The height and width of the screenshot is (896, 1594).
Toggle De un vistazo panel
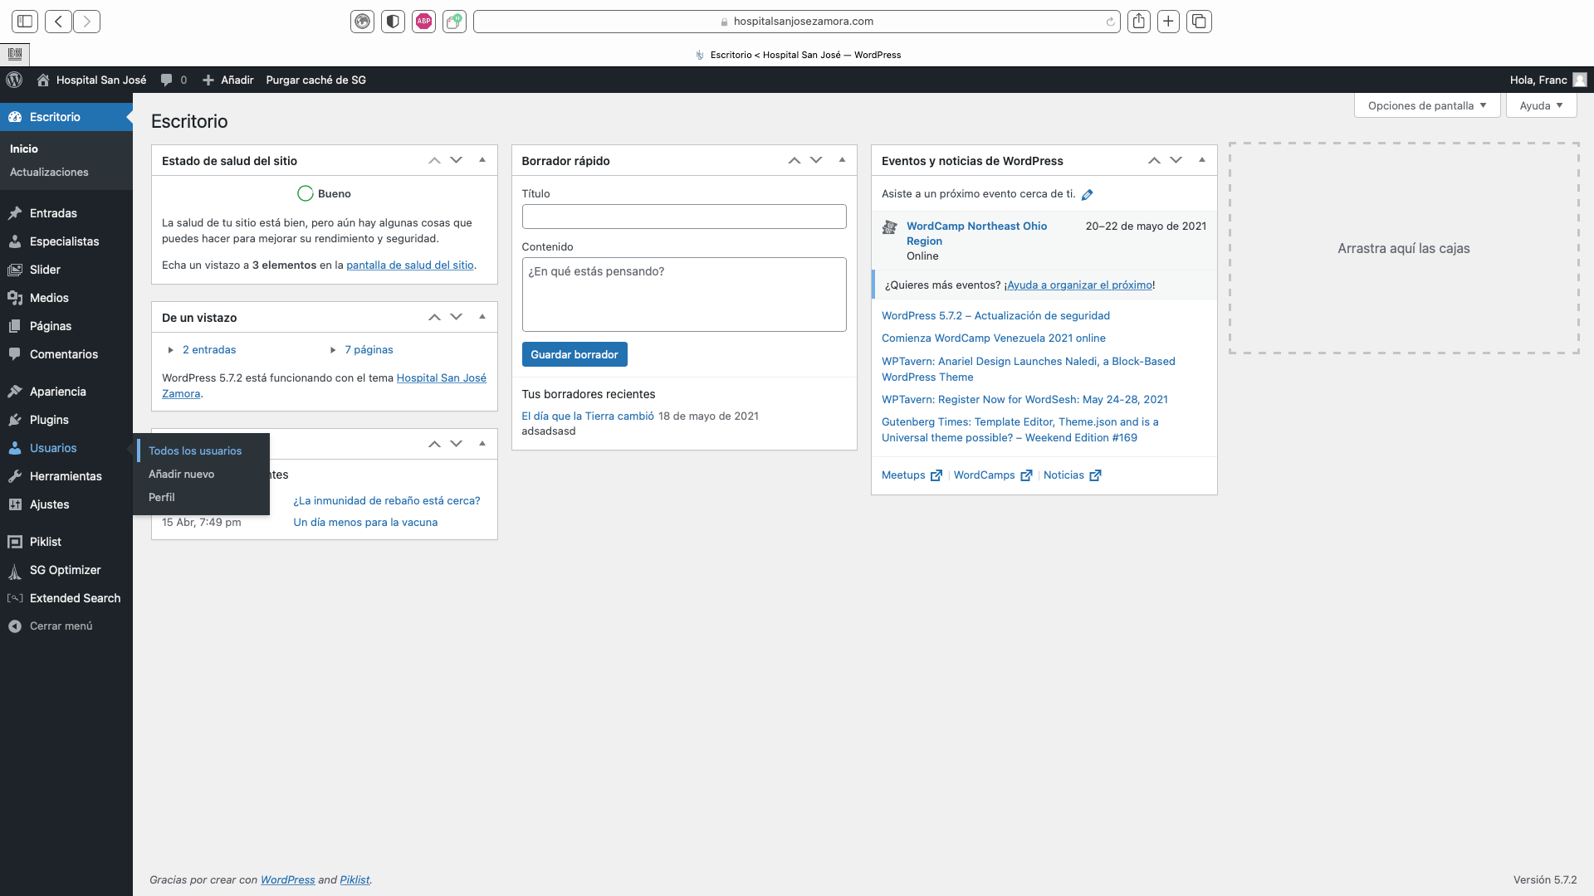(482, 317)
